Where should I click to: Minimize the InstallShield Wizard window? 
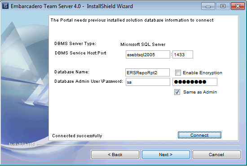pyautogui.click(x=208, y=6)
